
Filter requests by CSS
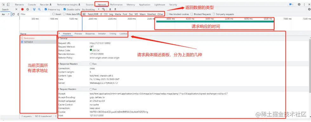tap(106, 14)
